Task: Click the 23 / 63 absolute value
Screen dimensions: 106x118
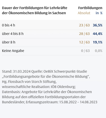Action: (84, 25)
